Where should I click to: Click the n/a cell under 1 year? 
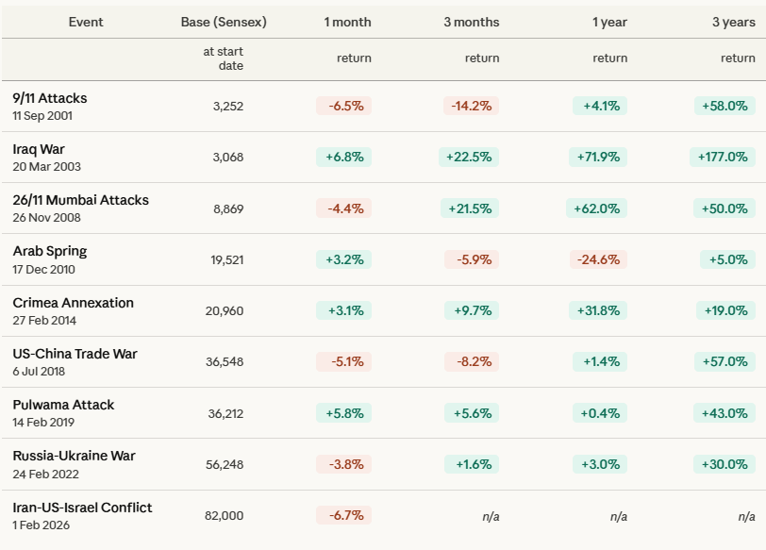coord(618,516)
